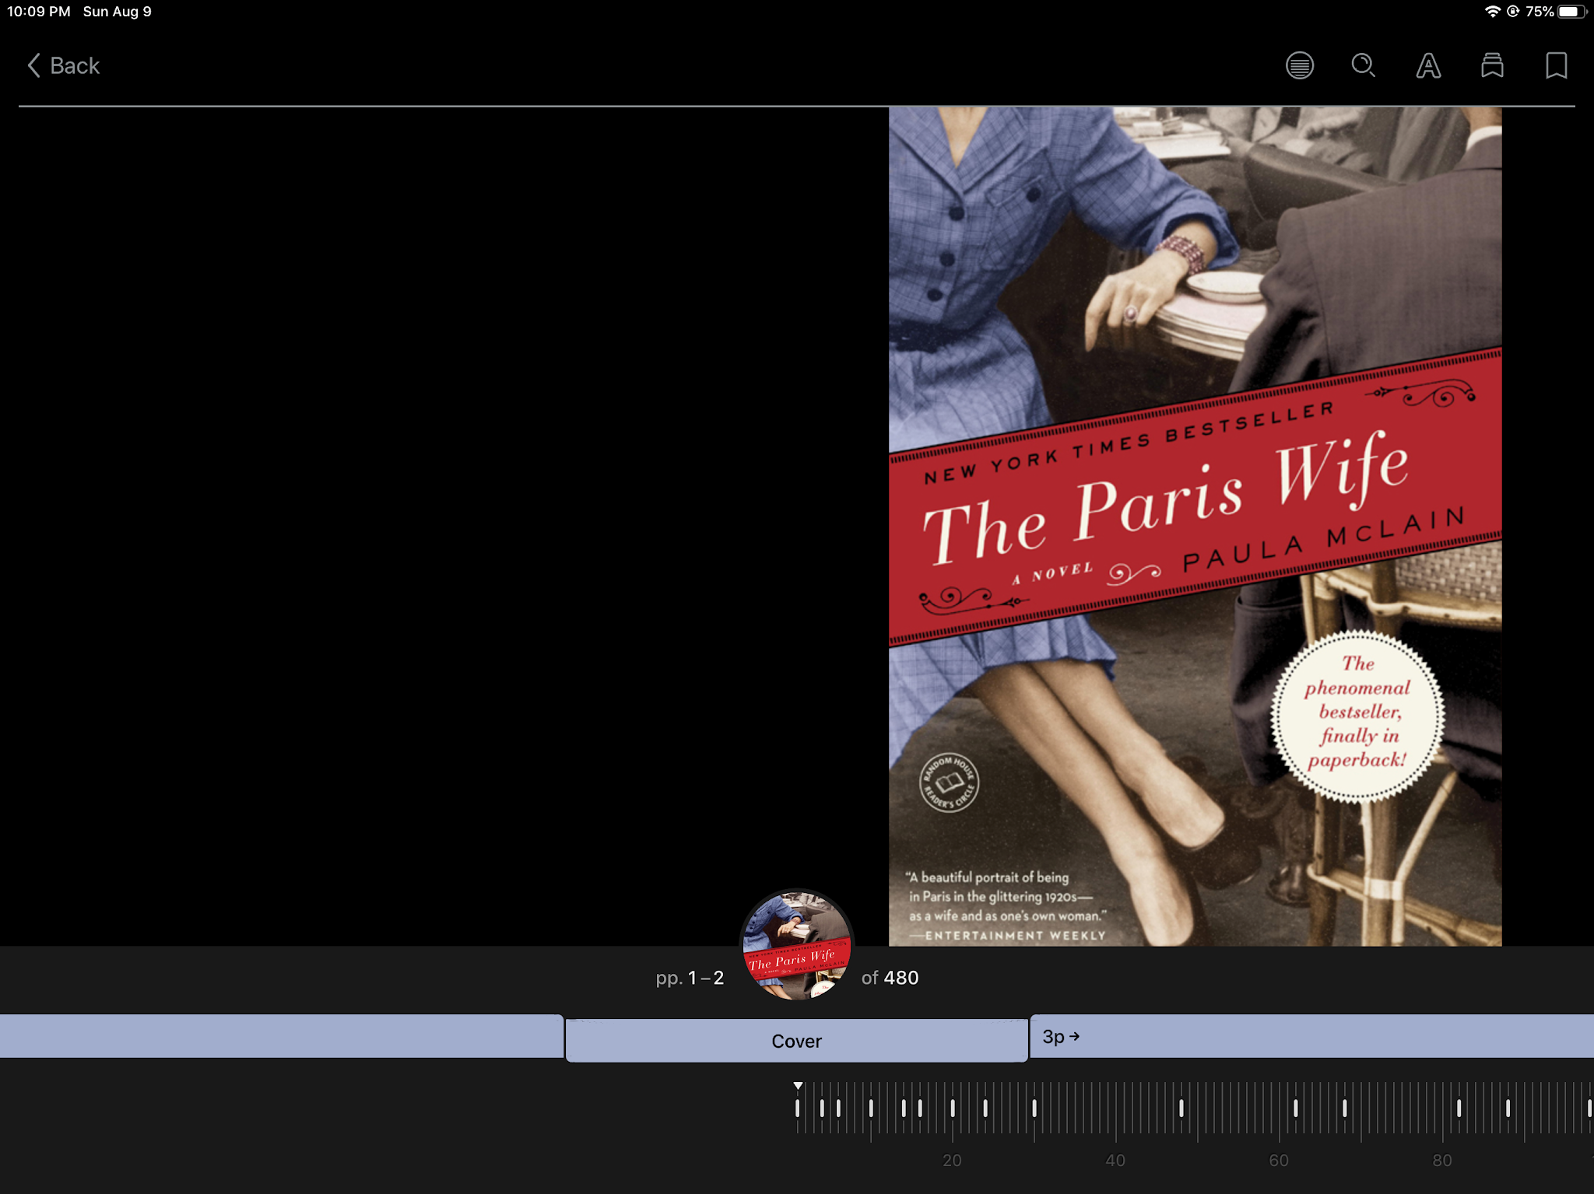Tap the Wi-Fi status icon
Viewport: 1594px width, 1194px height.
click(1491, 12)
